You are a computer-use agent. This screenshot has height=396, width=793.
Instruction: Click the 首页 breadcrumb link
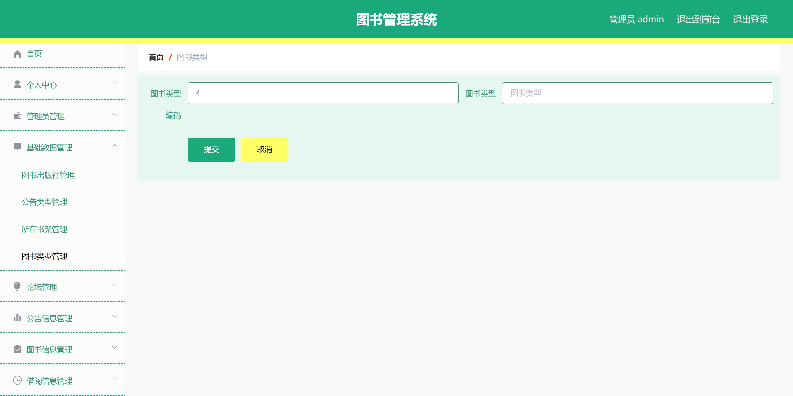coord(156,57)
